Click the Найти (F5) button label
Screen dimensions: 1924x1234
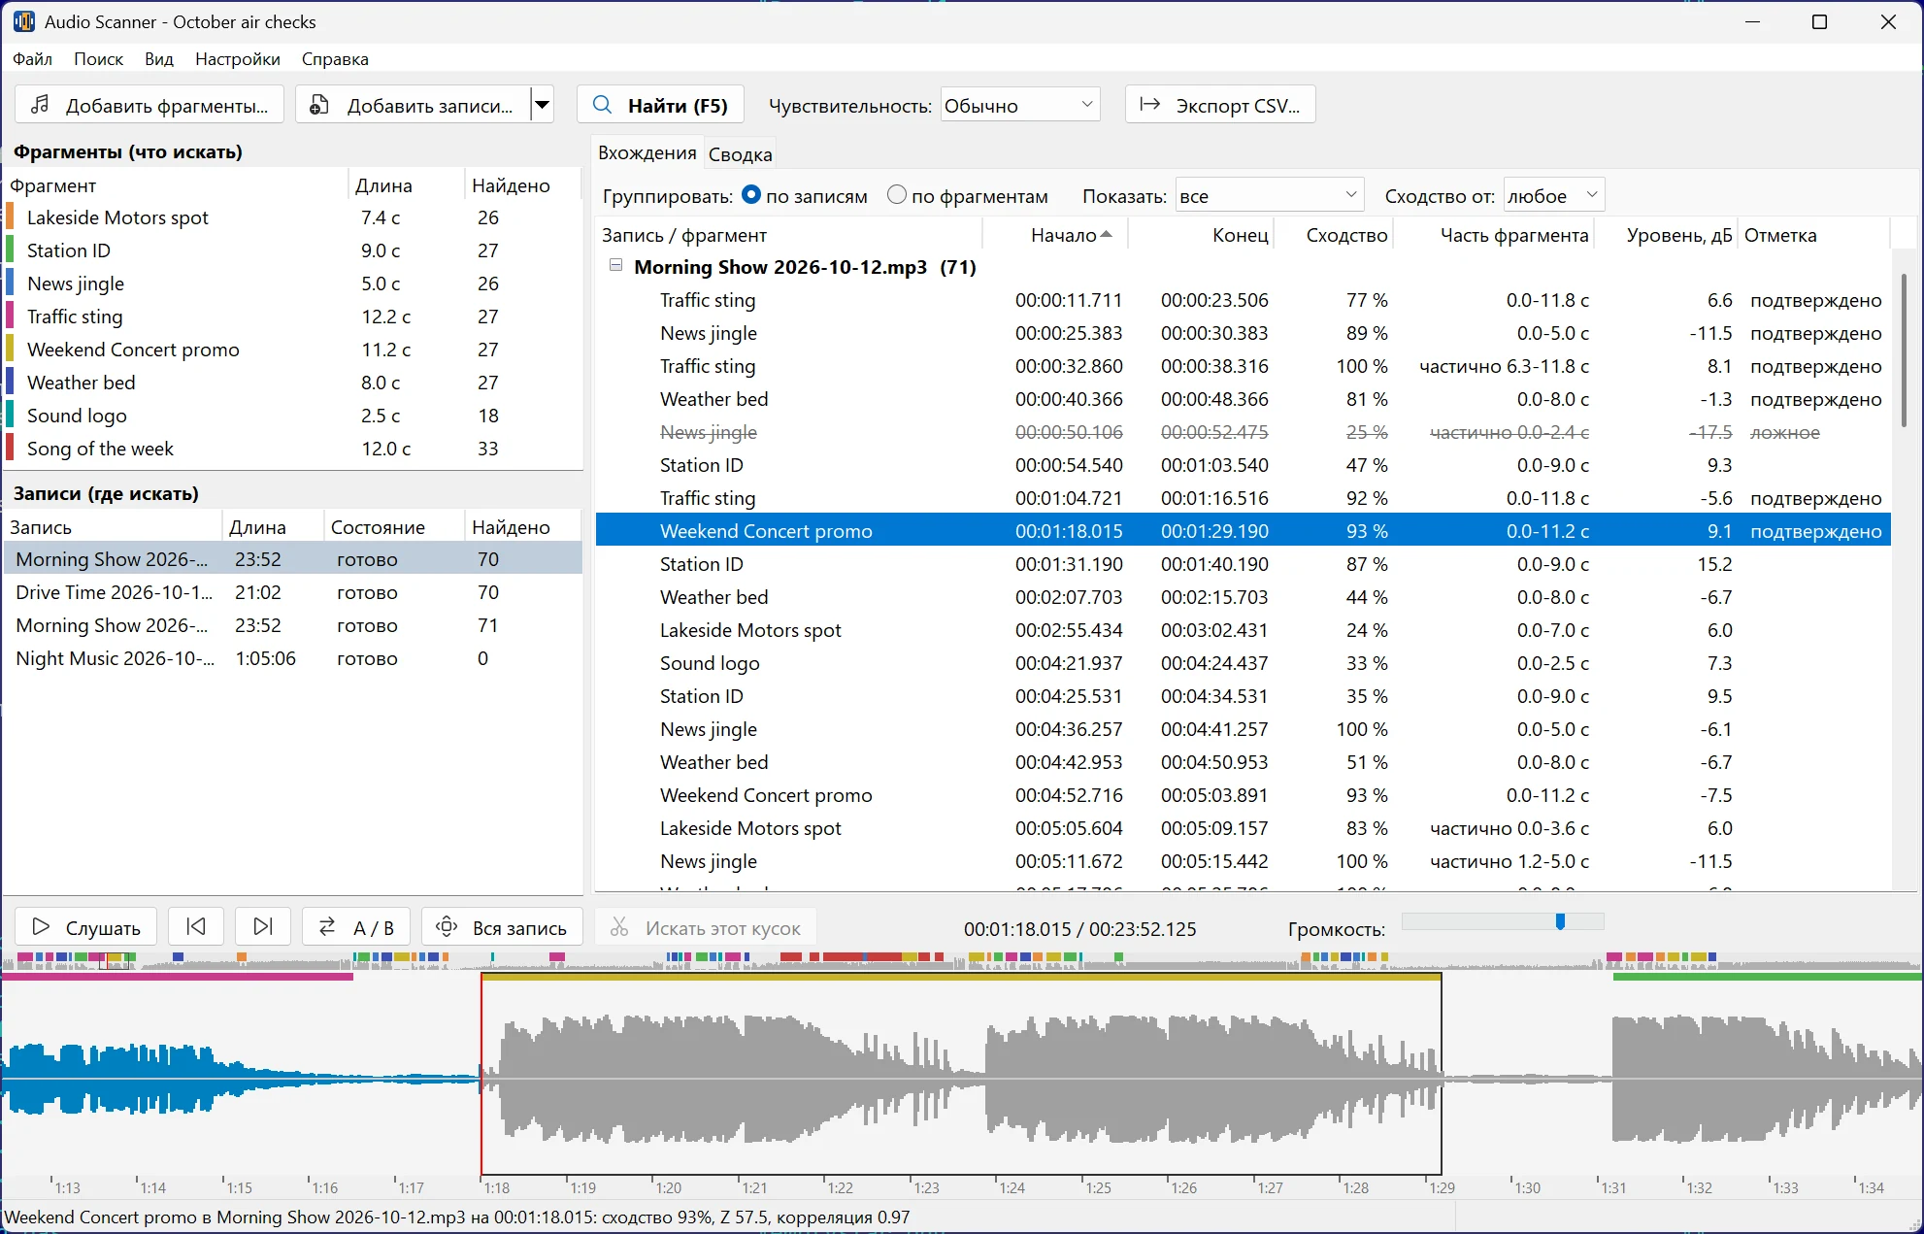pyautogui.click(x=678, y=106)
